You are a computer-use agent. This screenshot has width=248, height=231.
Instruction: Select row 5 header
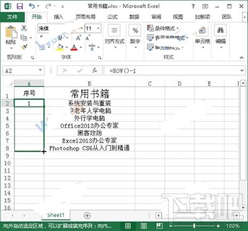tap(7, 126)
